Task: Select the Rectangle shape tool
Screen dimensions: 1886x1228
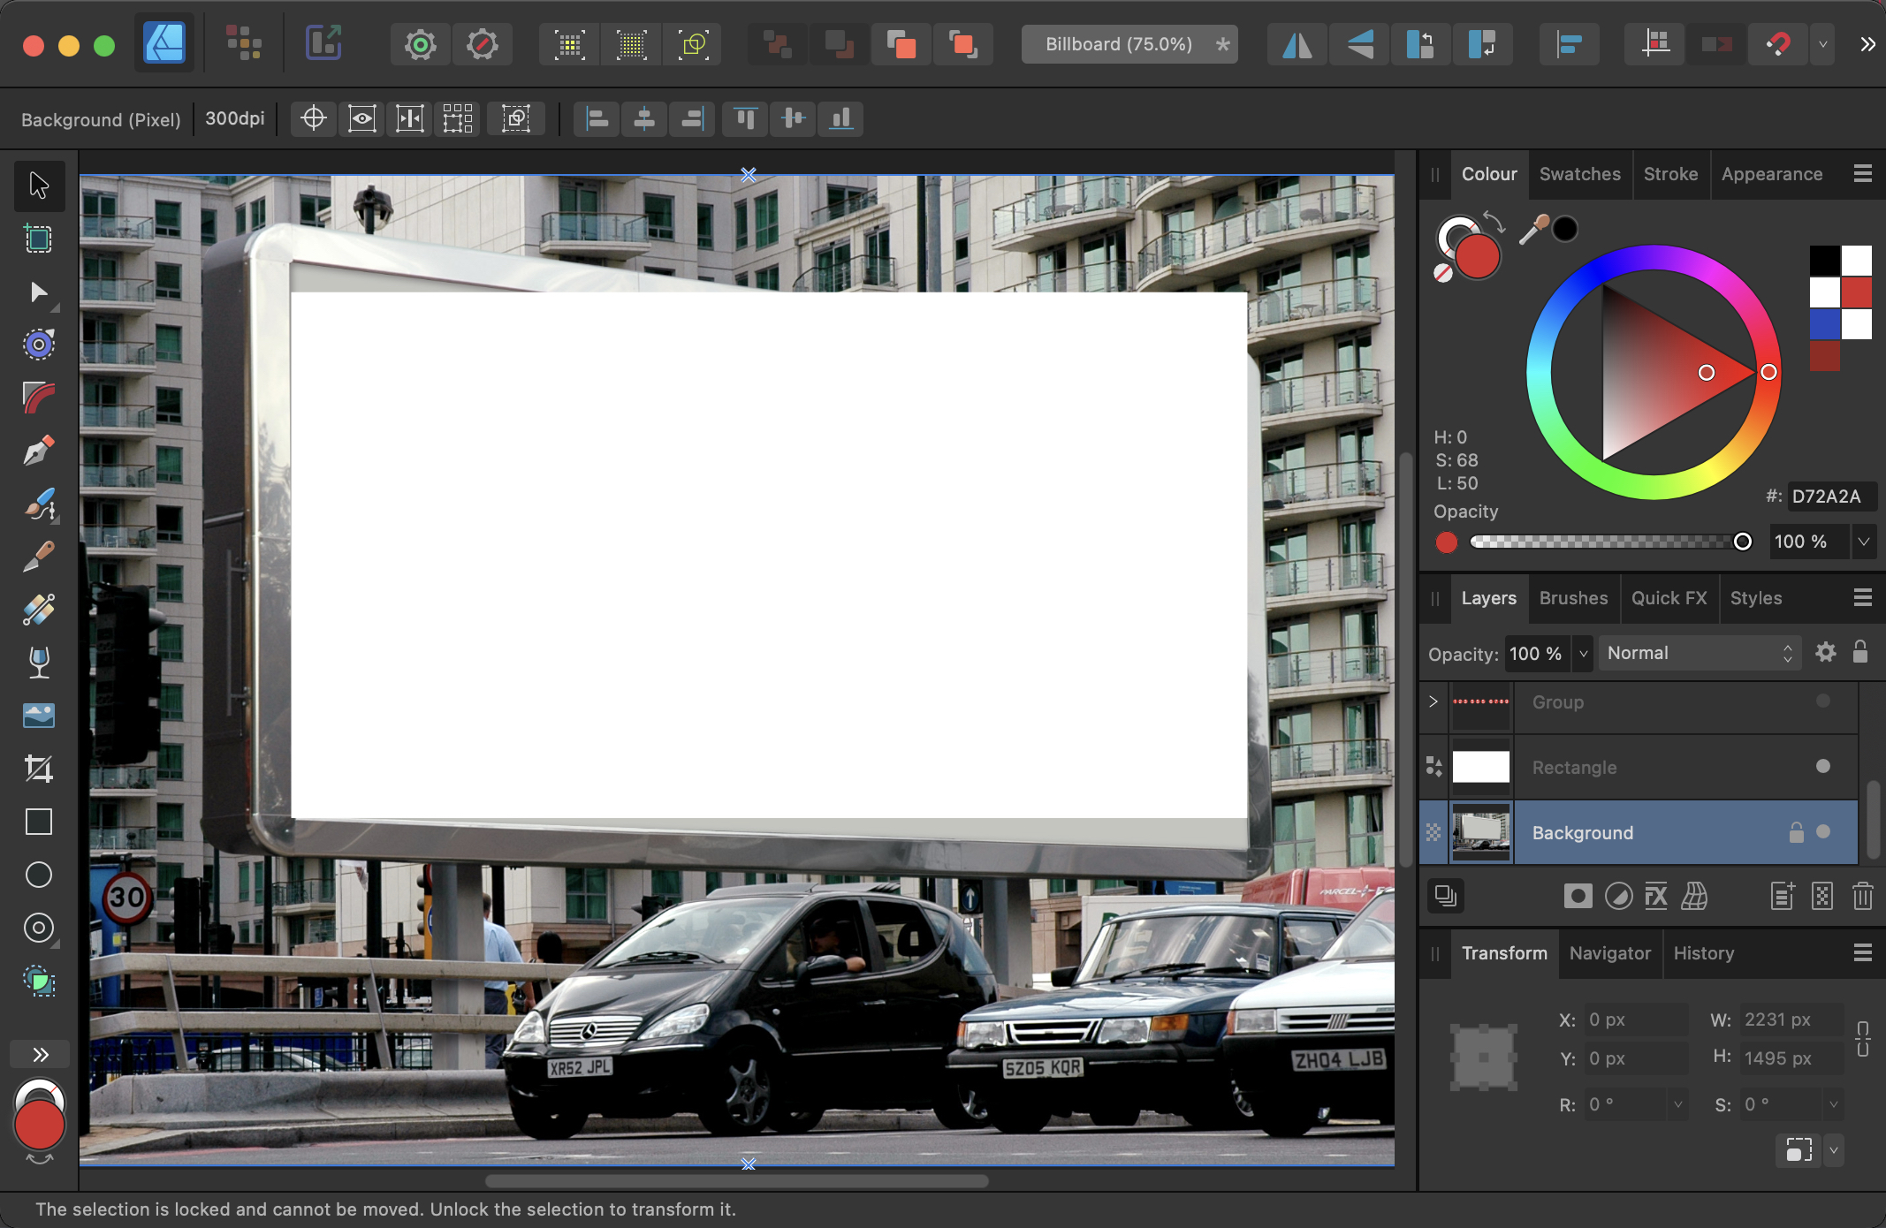Action: [x=39, y=822]
